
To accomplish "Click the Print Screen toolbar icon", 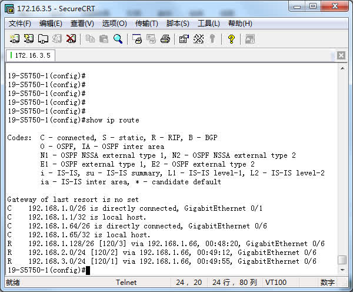I will [137, 39].
